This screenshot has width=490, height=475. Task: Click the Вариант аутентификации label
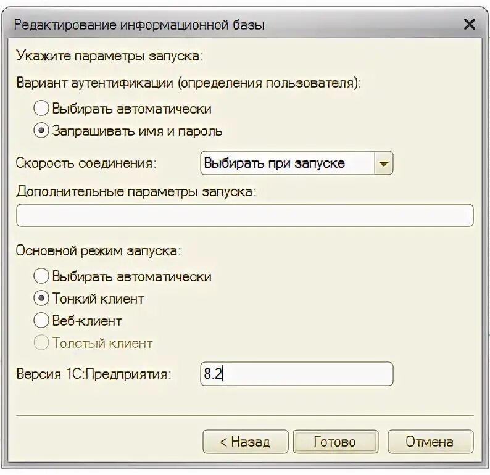click(189, 83)
